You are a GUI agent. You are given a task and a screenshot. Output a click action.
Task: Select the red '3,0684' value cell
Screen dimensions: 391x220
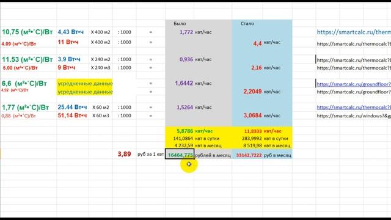[252, 116]
